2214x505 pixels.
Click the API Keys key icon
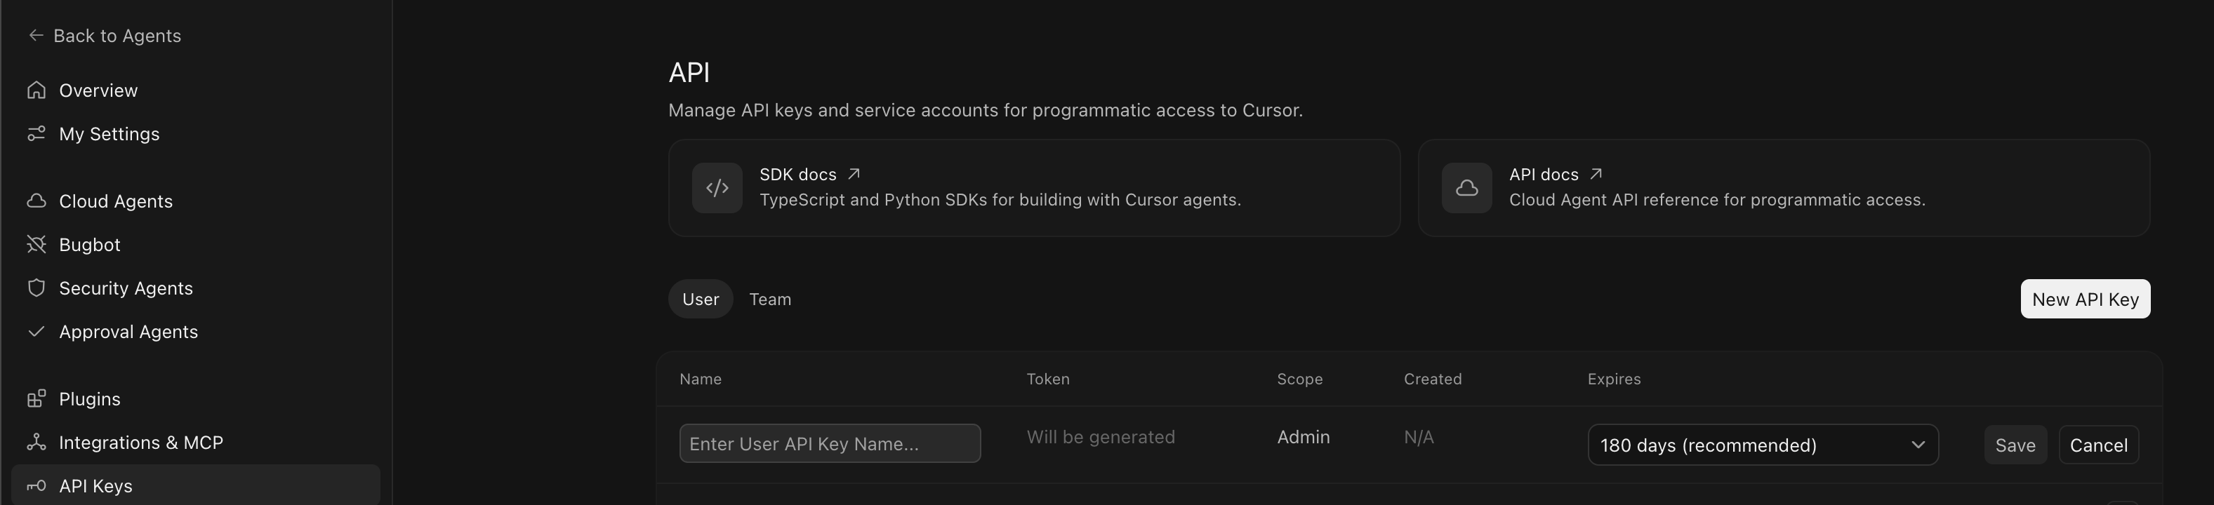coord(36,486)
